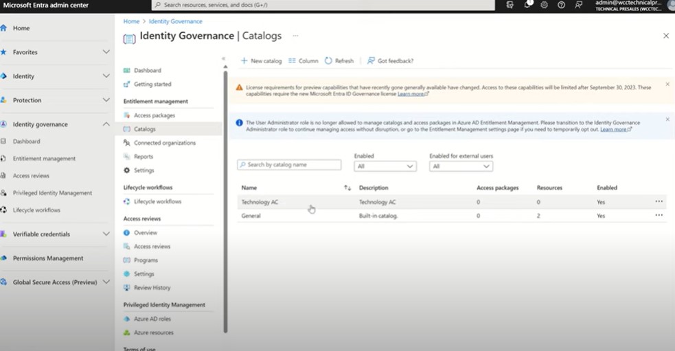This screenshot has height=351, width=675.
Task: Open more options for Technology AC row
Action: (659, 202)
